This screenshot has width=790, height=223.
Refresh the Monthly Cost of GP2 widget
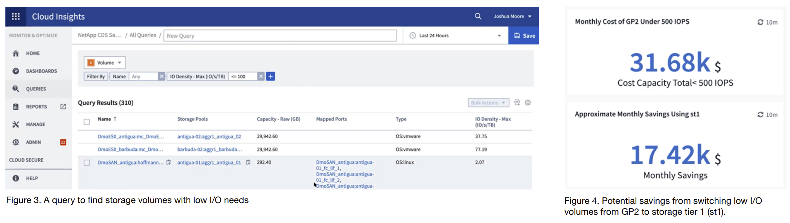tap(760, 22)
